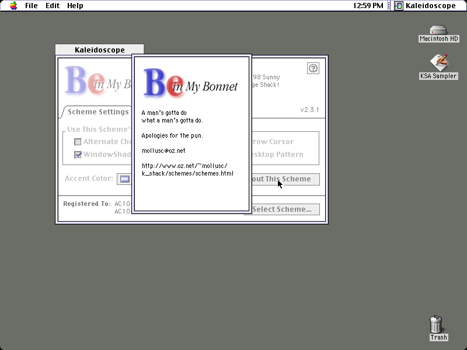
Task: Click the Macintosh HD label
Action: pyautogui.click(x=438, y=38)
